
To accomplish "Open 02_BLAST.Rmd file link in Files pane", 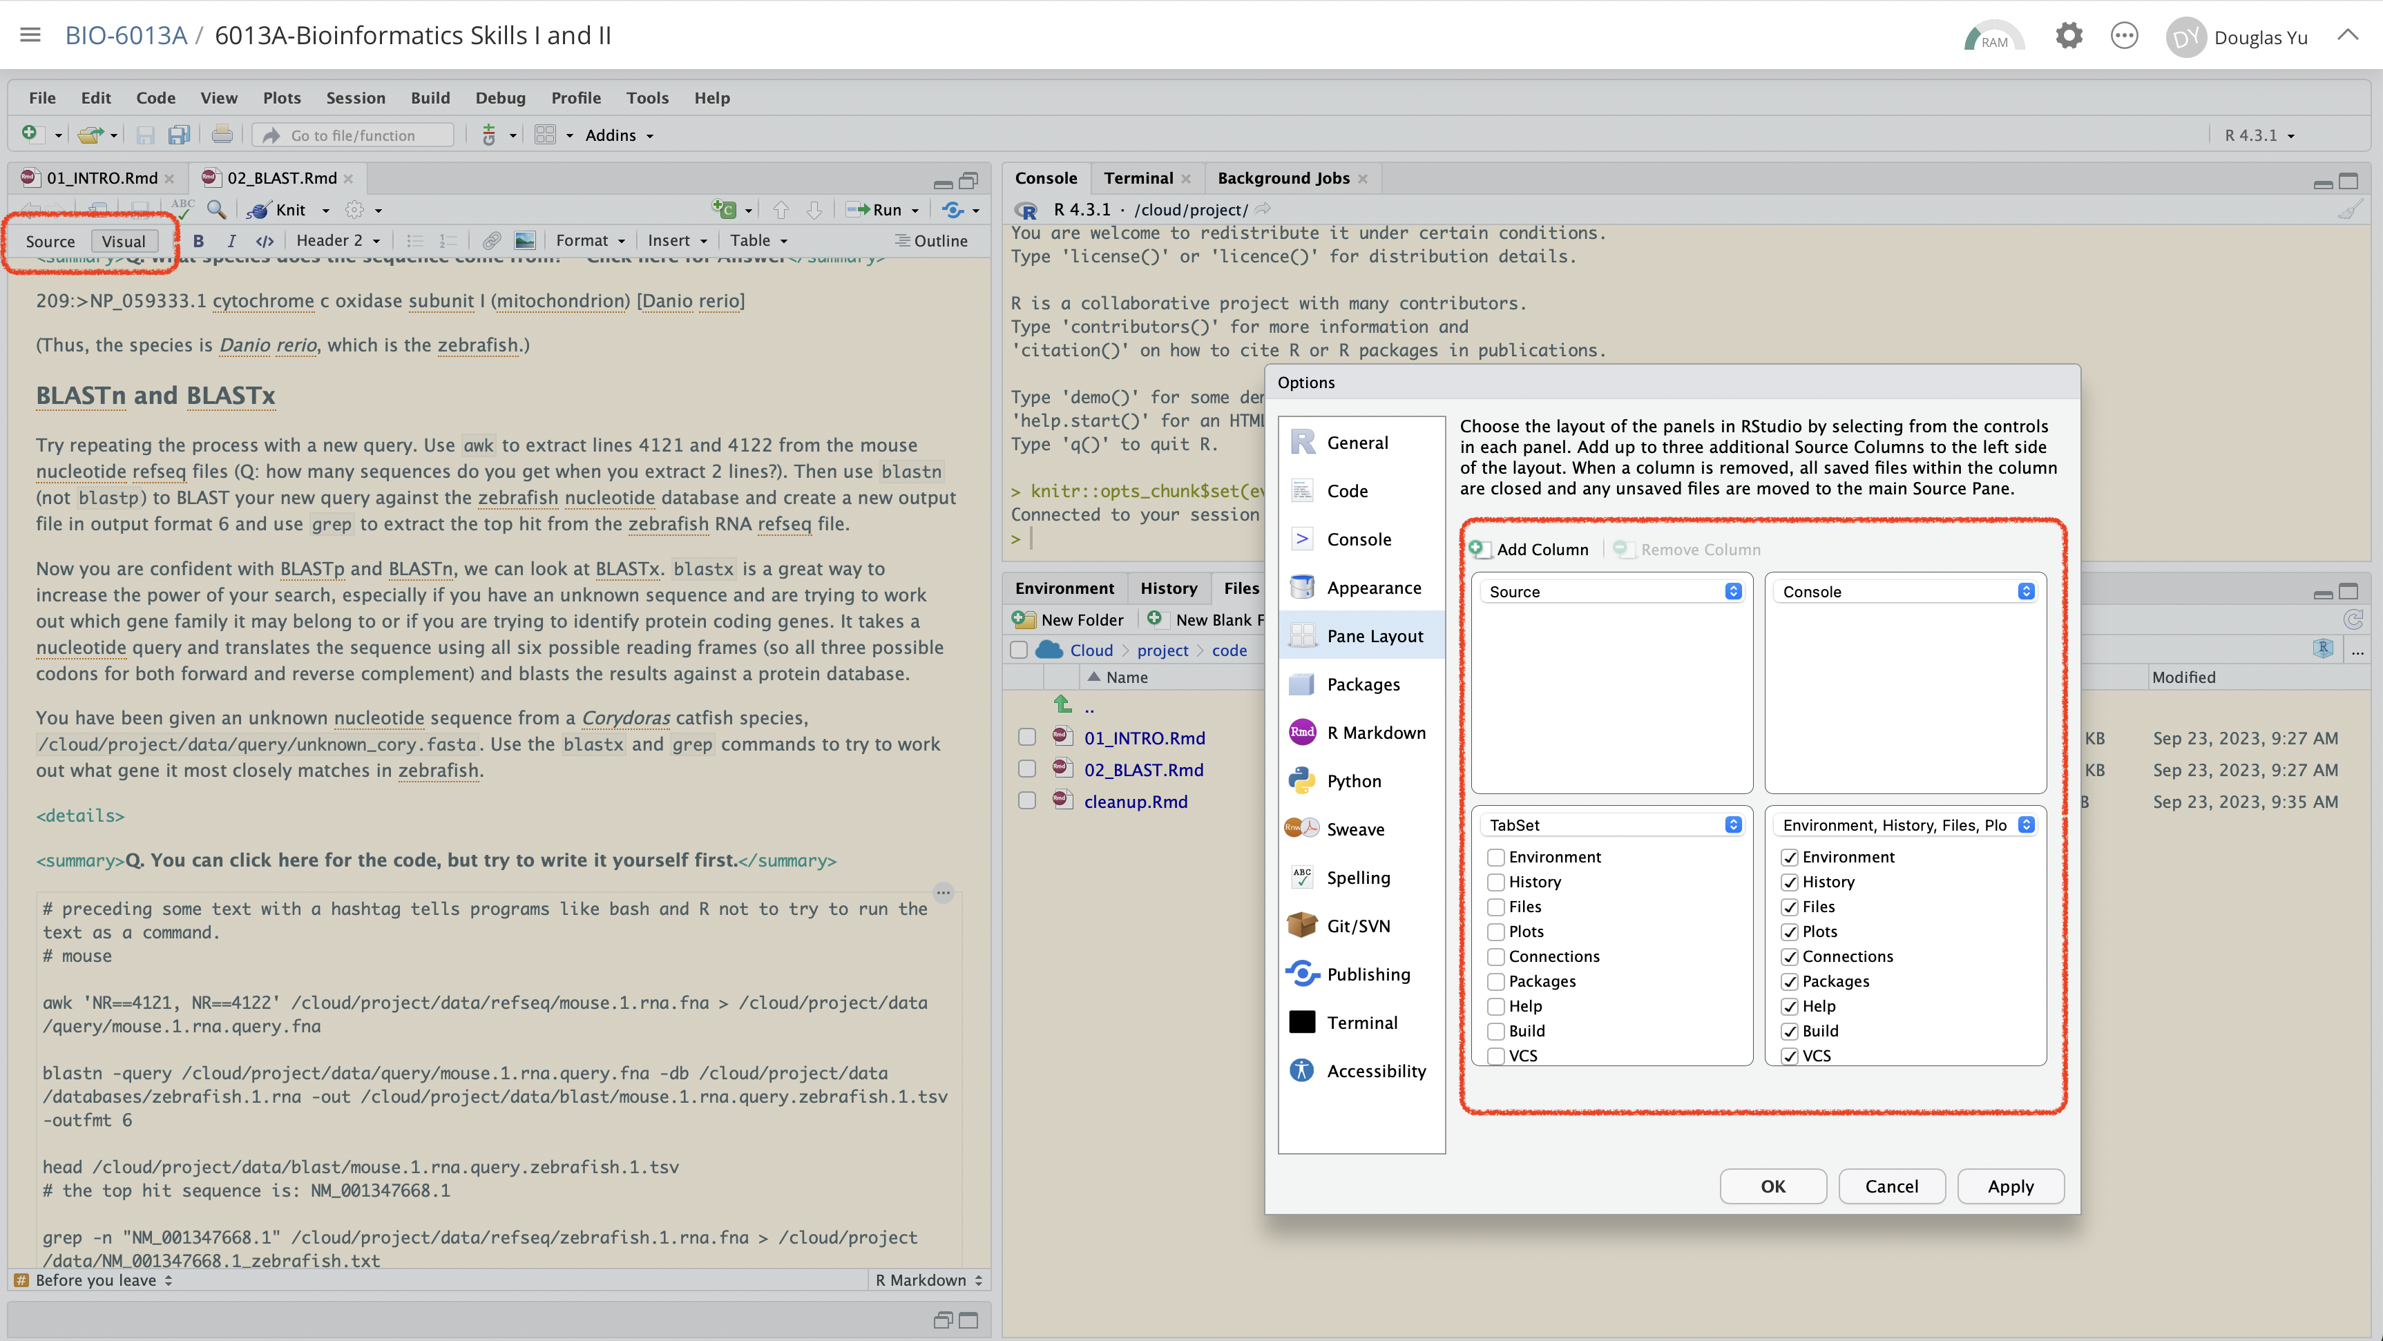I will point(1143,771).
